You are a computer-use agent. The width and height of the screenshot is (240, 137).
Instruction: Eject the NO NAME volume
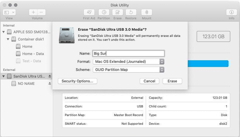point(50,83)
